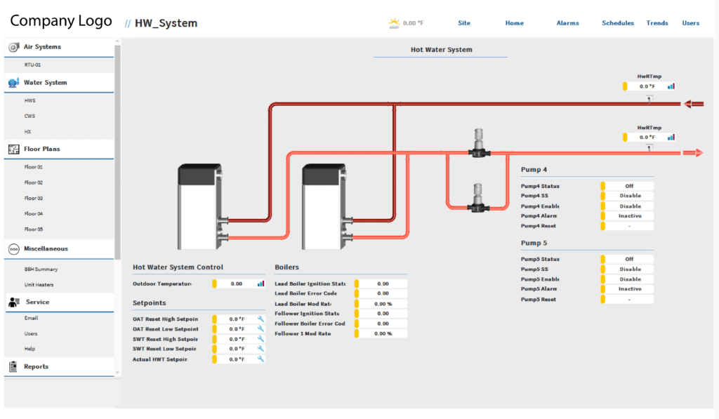The image size is (719, 419).
Task: Click Pump5 Reset value field
Action: tap(629, 300)
